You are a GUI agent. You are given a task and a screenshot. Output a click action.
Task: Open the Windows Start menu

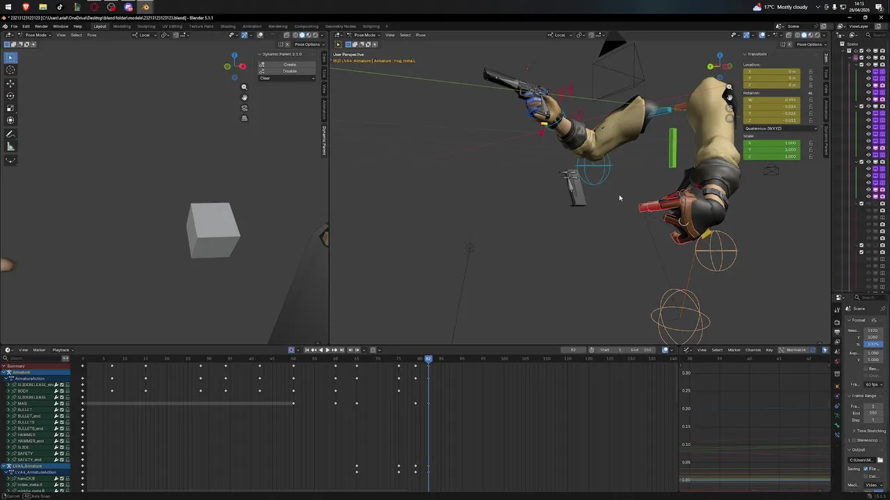(8, 7)
